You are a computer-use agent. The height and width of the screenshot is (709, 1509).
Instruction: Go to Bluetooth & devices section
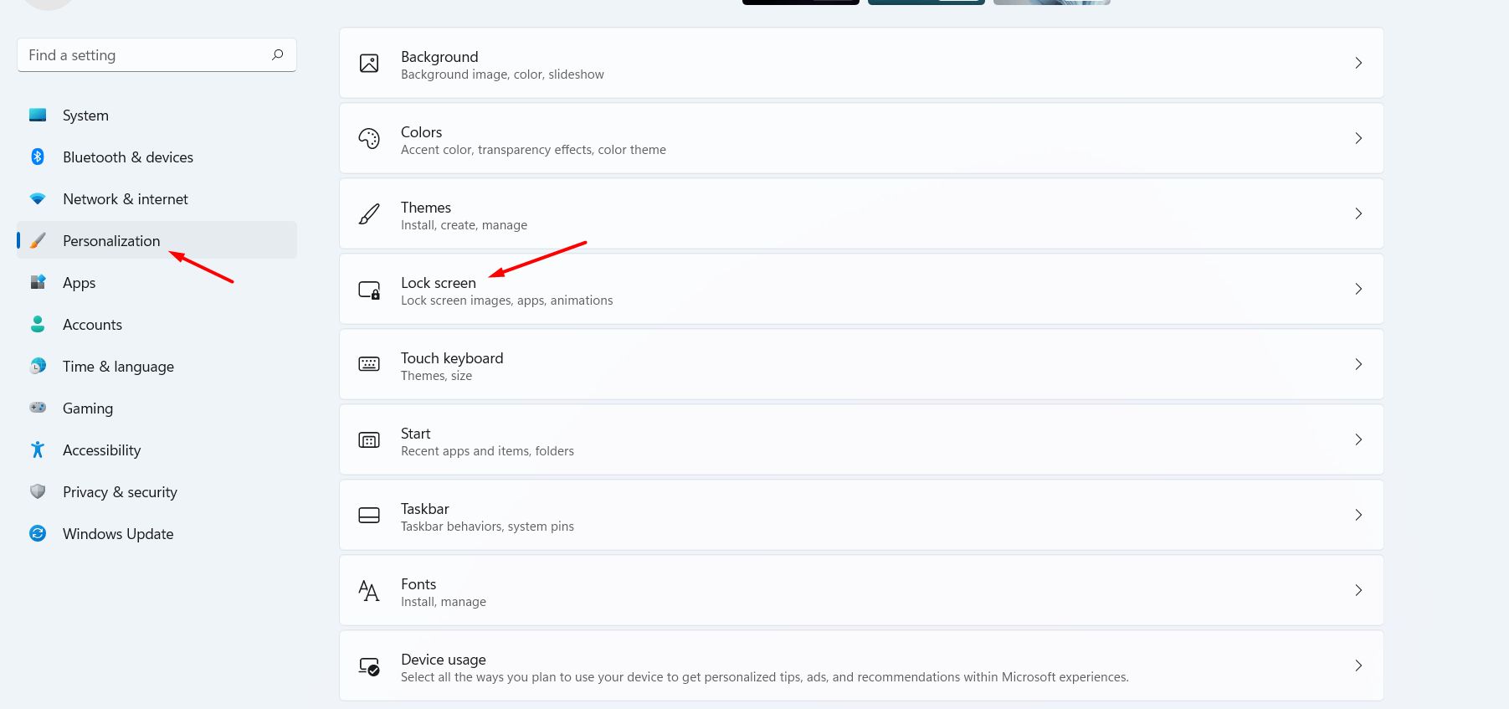click(127, 157)
